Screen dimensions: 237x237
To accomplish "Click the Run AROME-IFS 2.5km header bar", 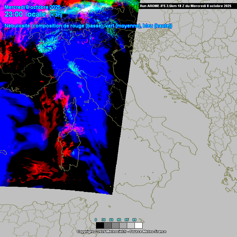I will point(185,6).
